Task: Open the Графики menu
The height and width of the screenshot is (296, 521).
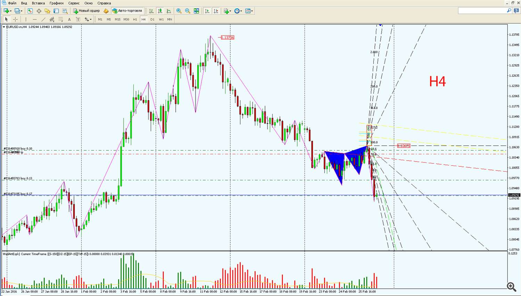Action: 56,3
